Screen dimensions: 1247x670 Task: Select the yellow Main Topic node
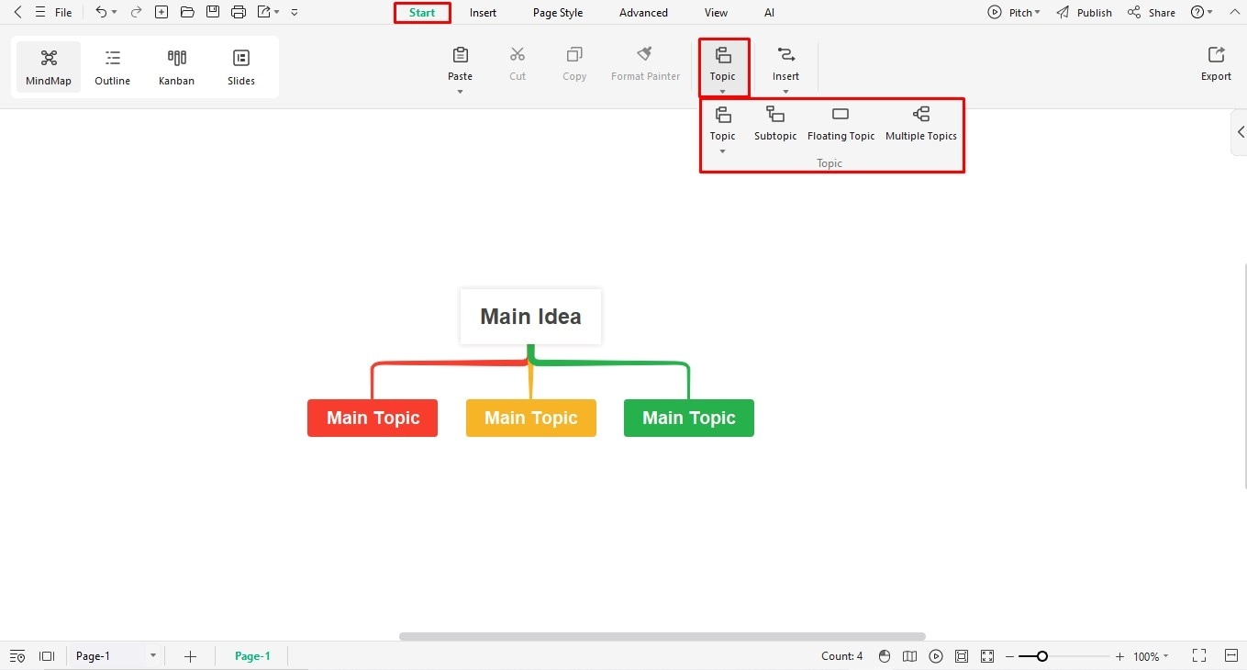(x=531, y=418)
